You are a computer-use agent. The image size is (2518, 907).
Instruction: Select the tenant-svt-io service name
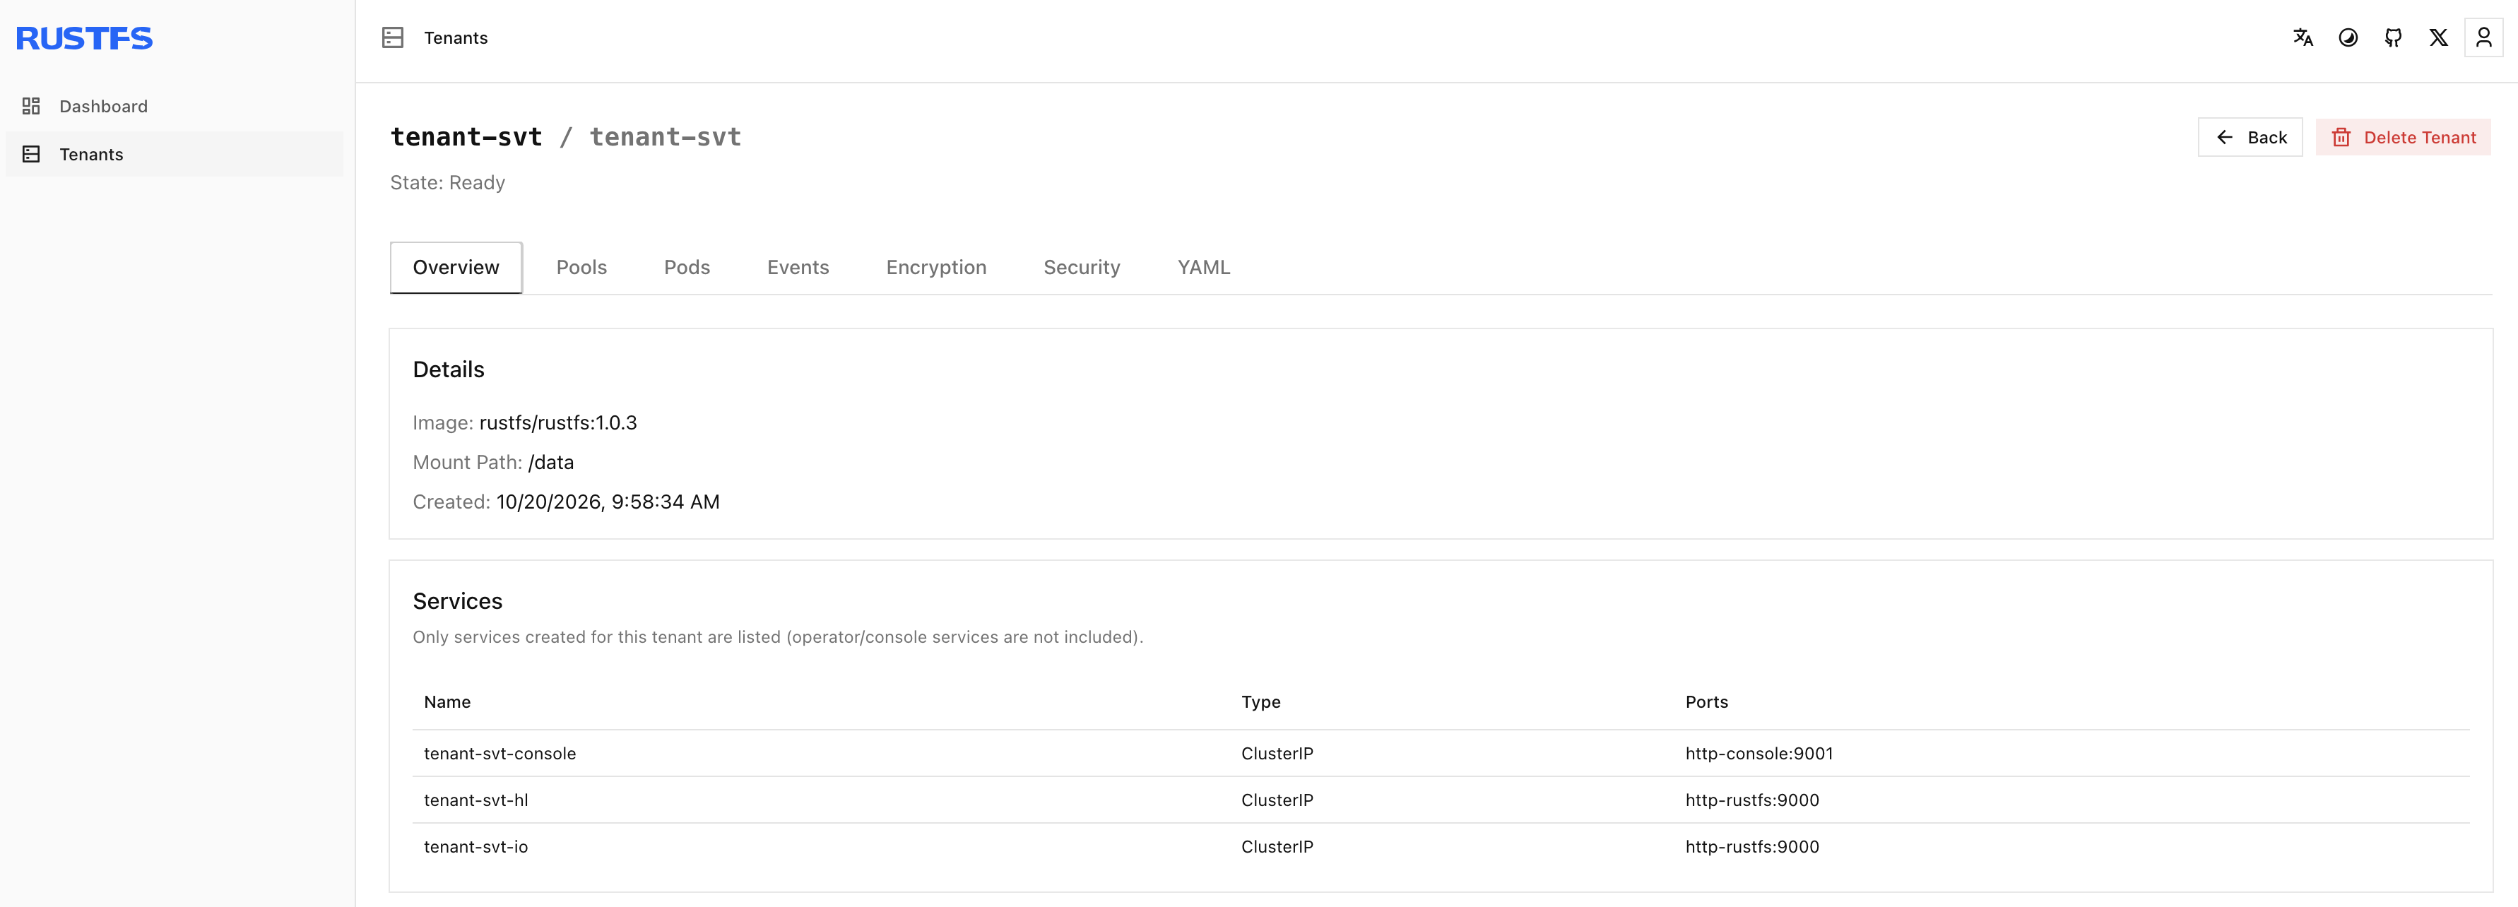point(476,848)
